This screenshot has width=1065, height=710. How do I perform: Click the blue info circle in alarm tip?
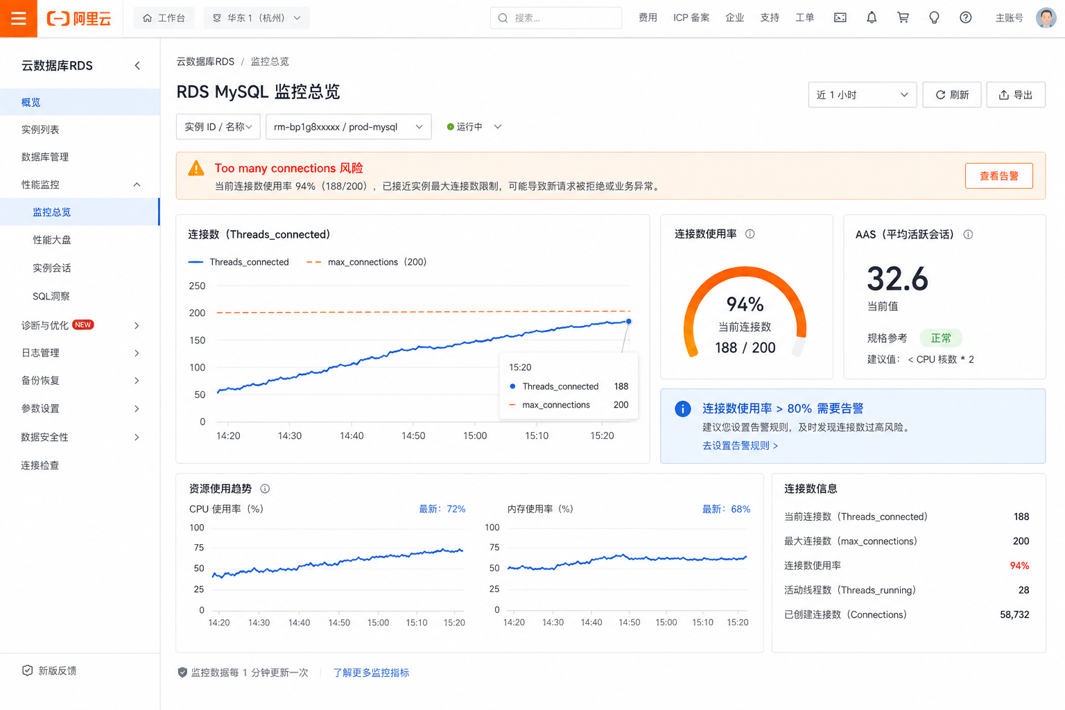coord(683,409)
